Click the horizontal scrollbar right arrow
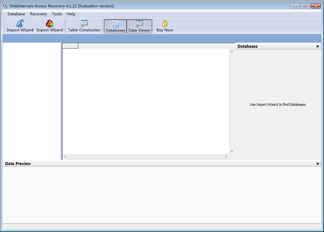The height and width of the screenshot is (232, 324). (x=226, y=157)
